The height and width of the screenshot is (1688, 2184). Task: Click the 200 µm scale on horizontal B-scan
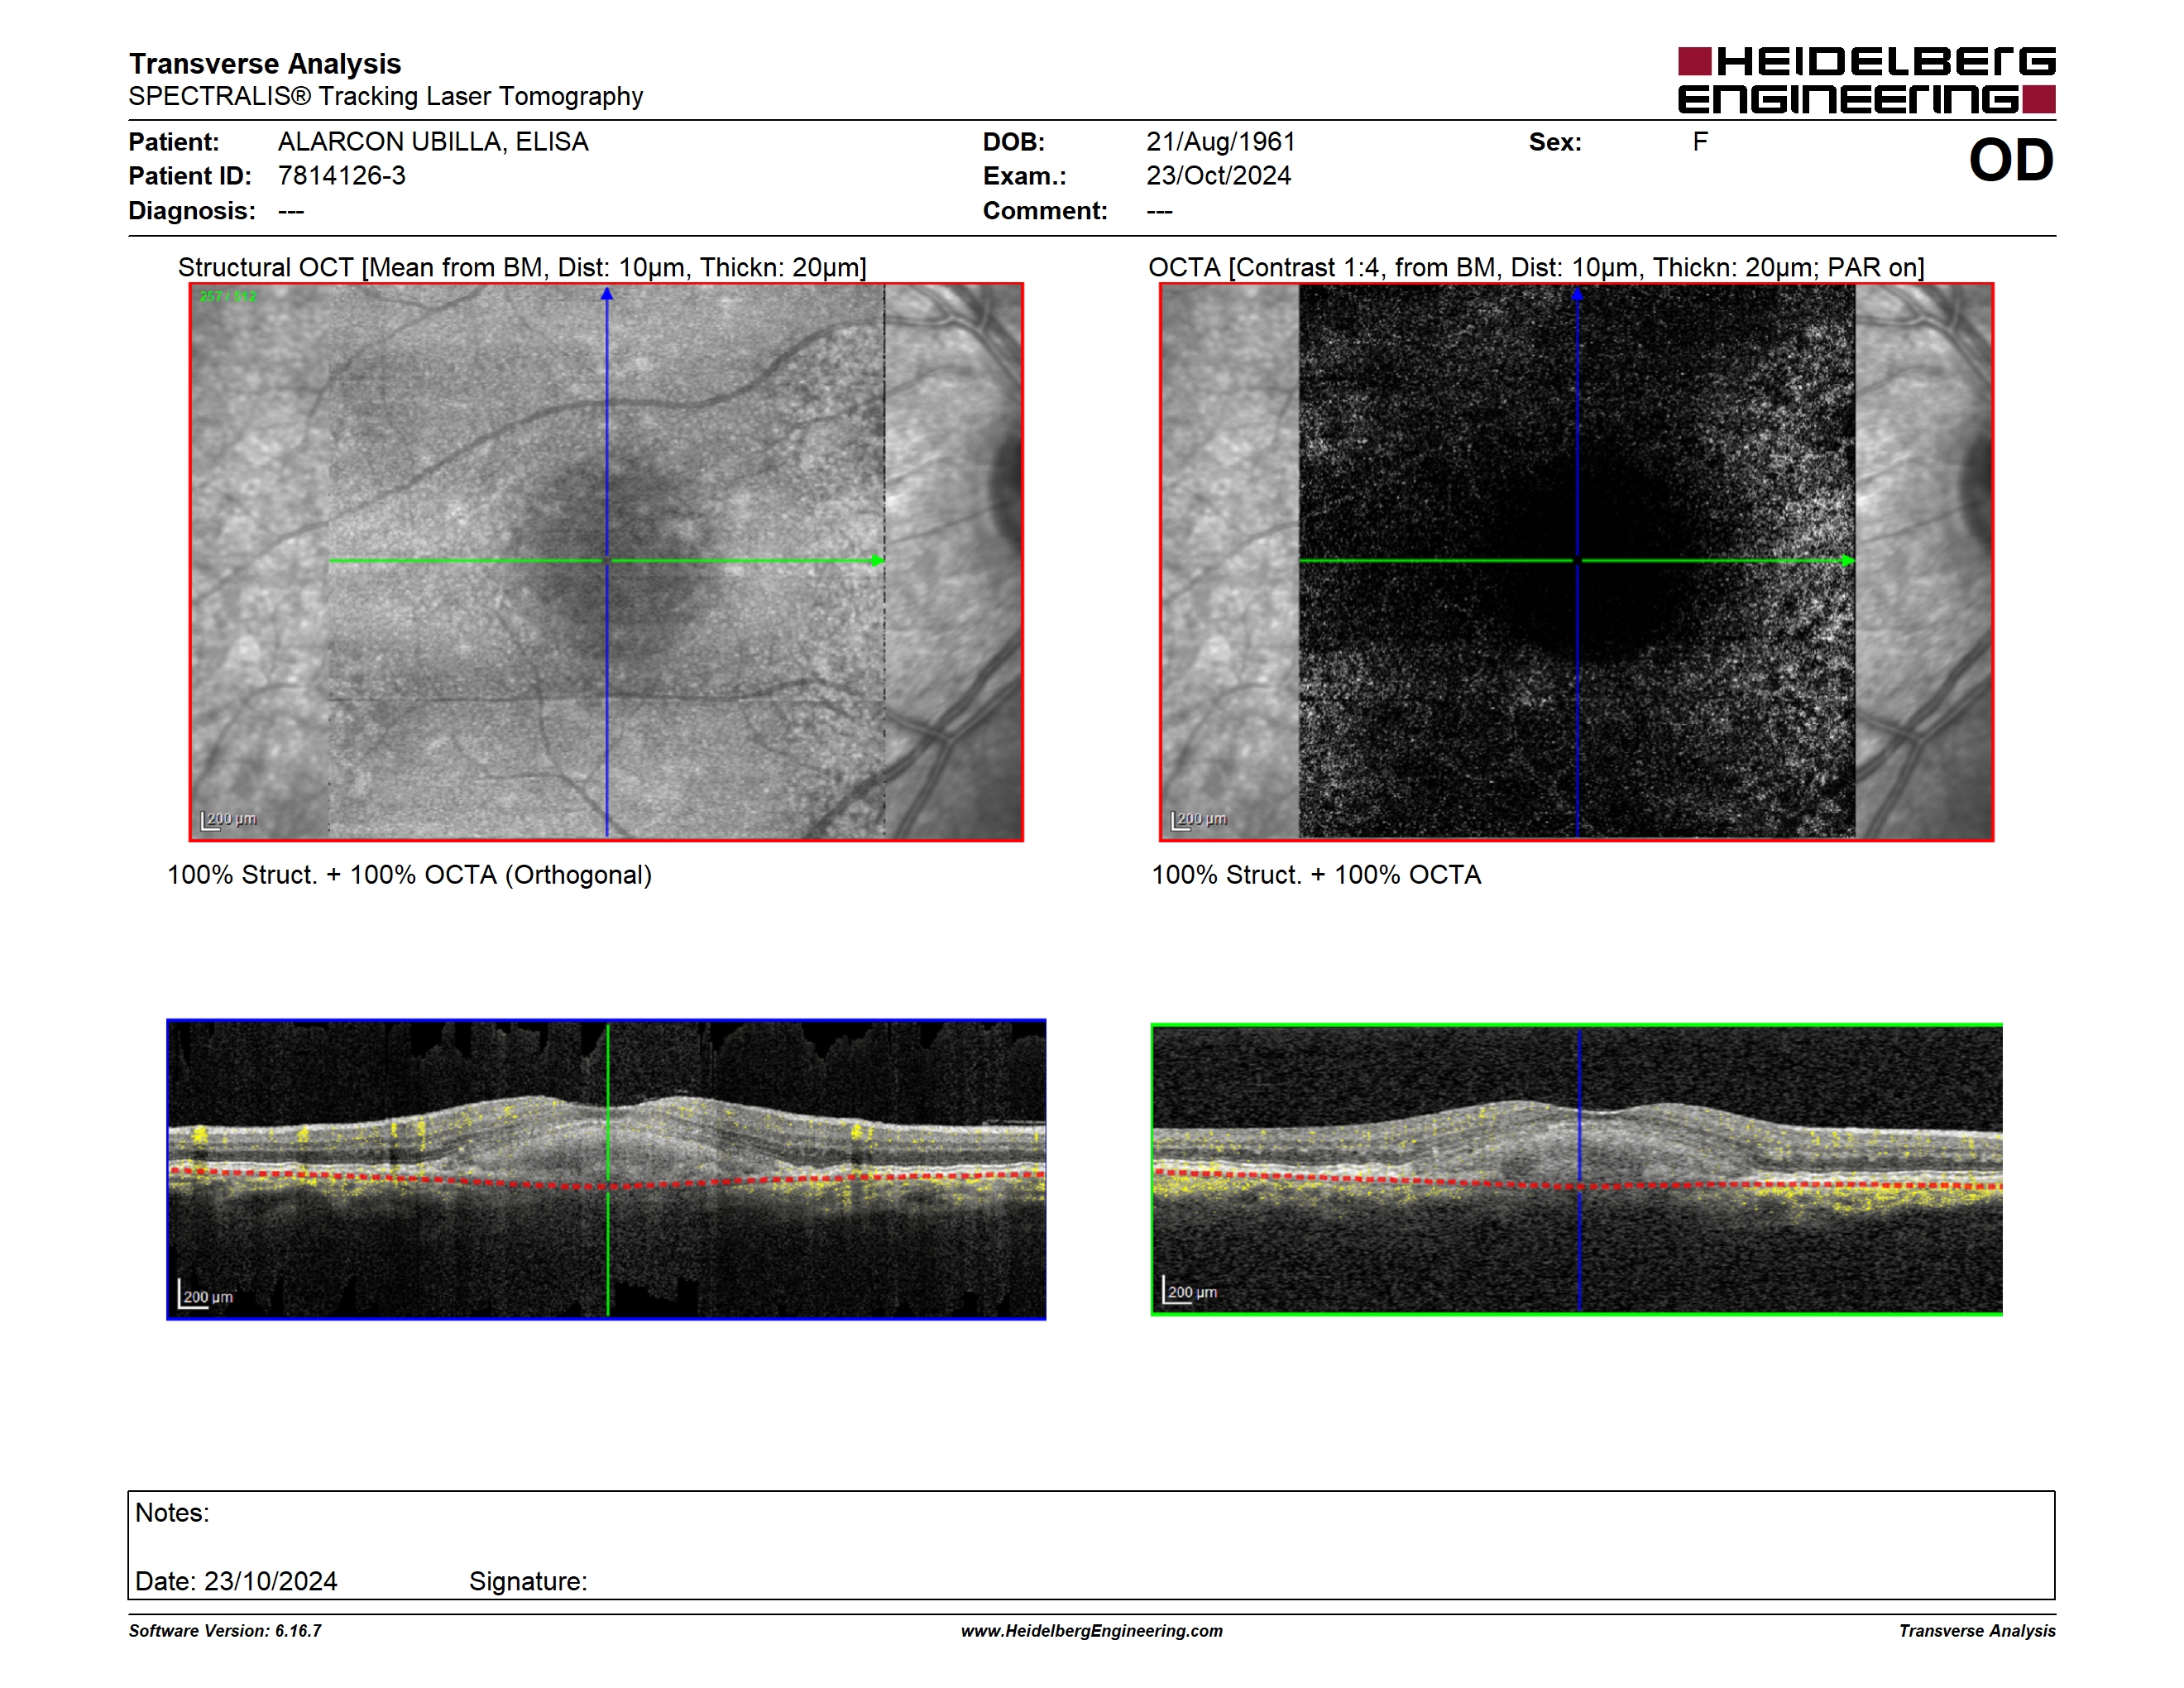(1190, 1291)
